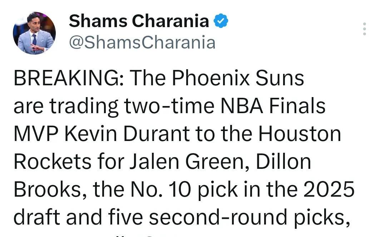Click Jalen Green's name in the tweet
386x237 pixels.
pyautogui.click(x=187, y=162)
